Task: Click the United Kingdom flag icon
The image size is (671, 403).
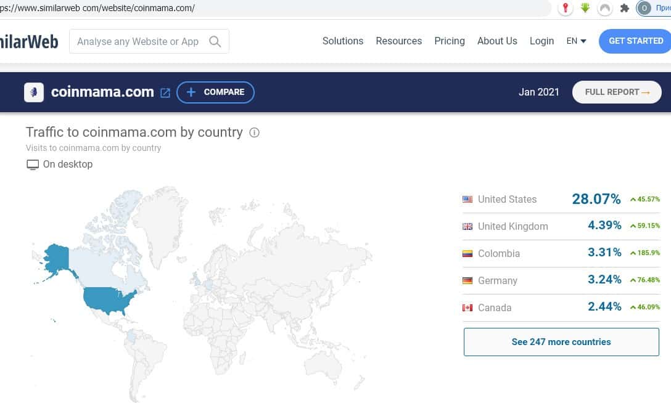Action: point(467,227)
